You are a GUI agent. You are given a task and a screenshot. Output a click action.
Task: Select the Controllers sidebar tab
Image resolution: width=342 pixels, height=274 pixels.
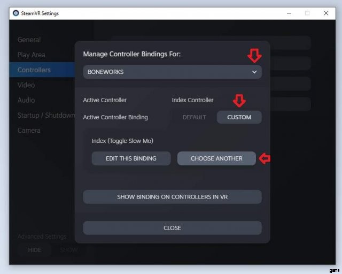[x=34, y=70]
